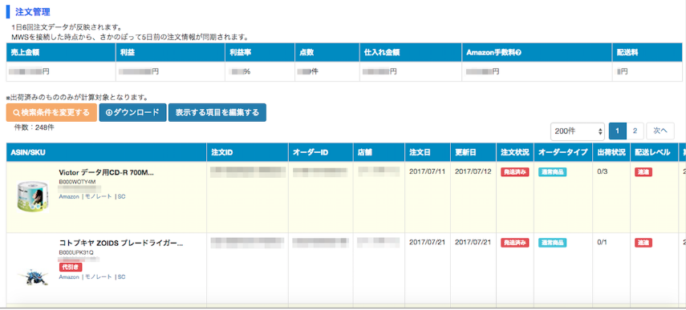This screenshot has height=310, width=686.
Task: Click the 注文管理 page heading
Action: [x=32, y=11]
